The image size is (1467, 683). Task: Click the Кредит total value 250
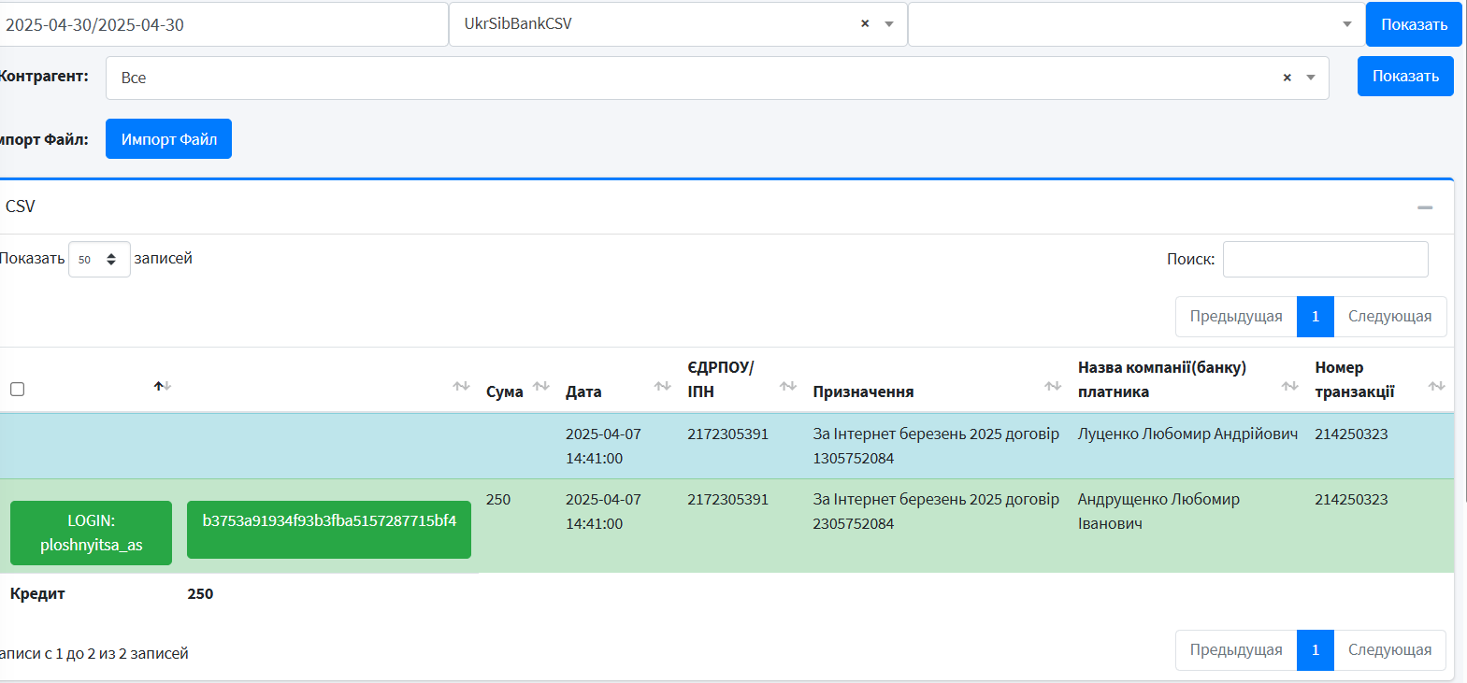click(x=200, y=593)
